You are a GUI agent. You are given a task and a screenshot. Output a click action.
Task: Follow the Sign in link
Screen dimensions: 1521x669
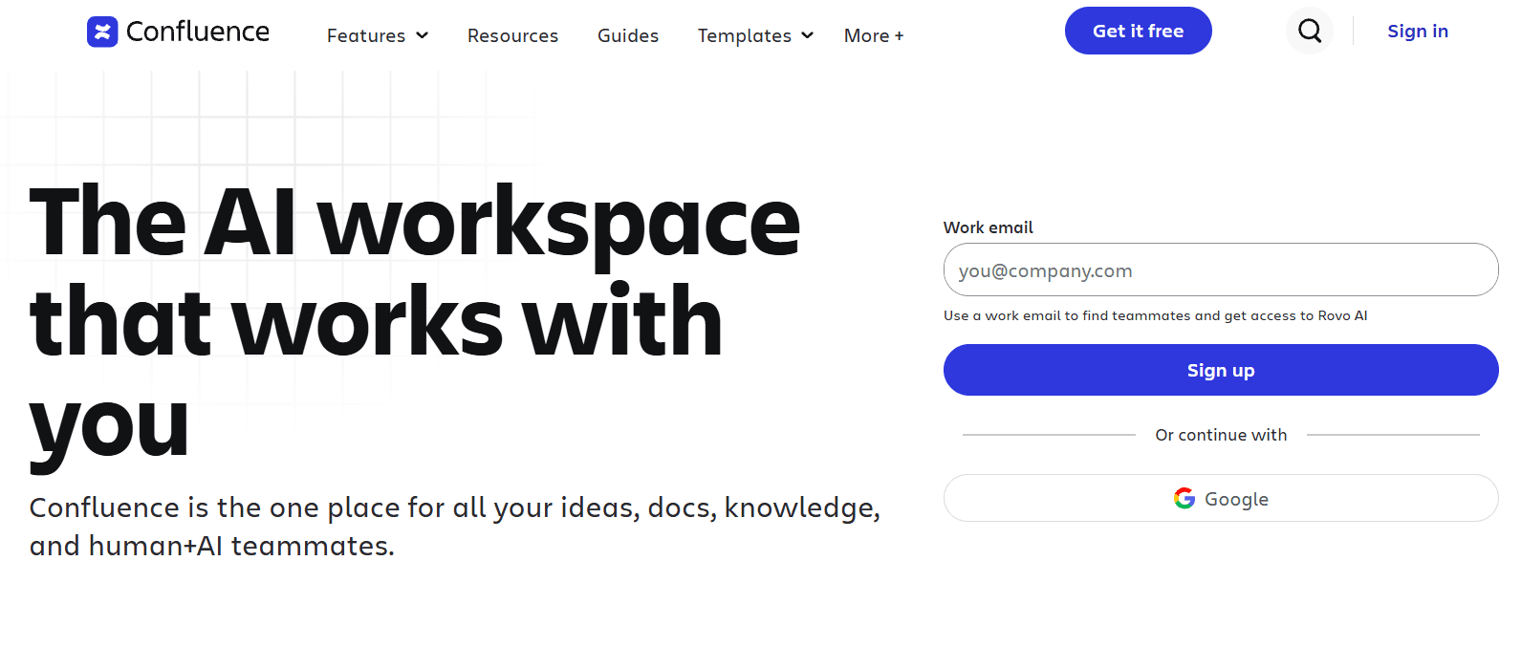(x=1418, y=31)
